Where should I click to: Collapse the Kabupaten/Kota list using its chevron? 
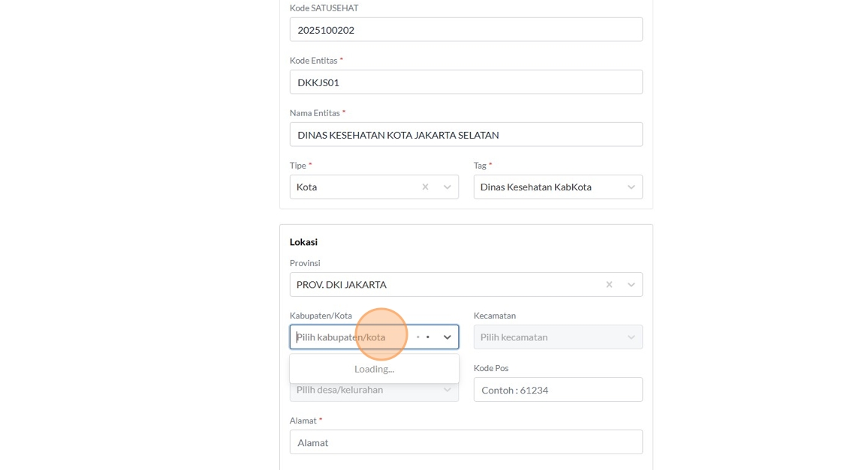click(448, 337)
